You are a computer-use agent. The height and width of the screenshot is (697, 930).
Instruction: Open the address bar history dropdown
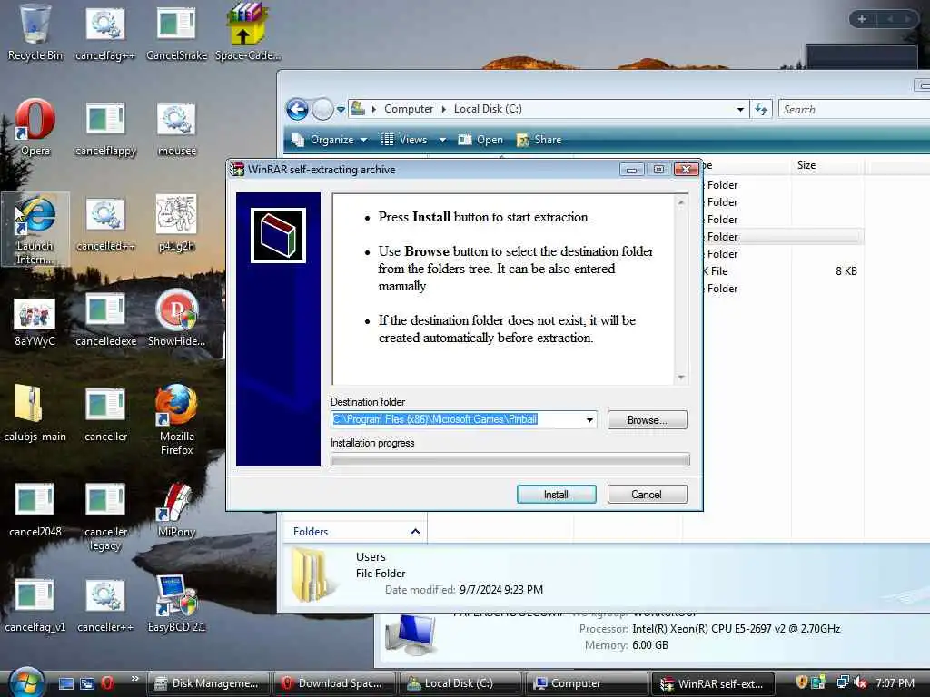740,109
